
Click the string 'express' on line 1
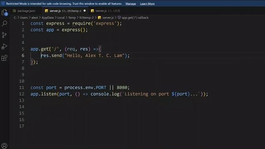click(105, 23)
